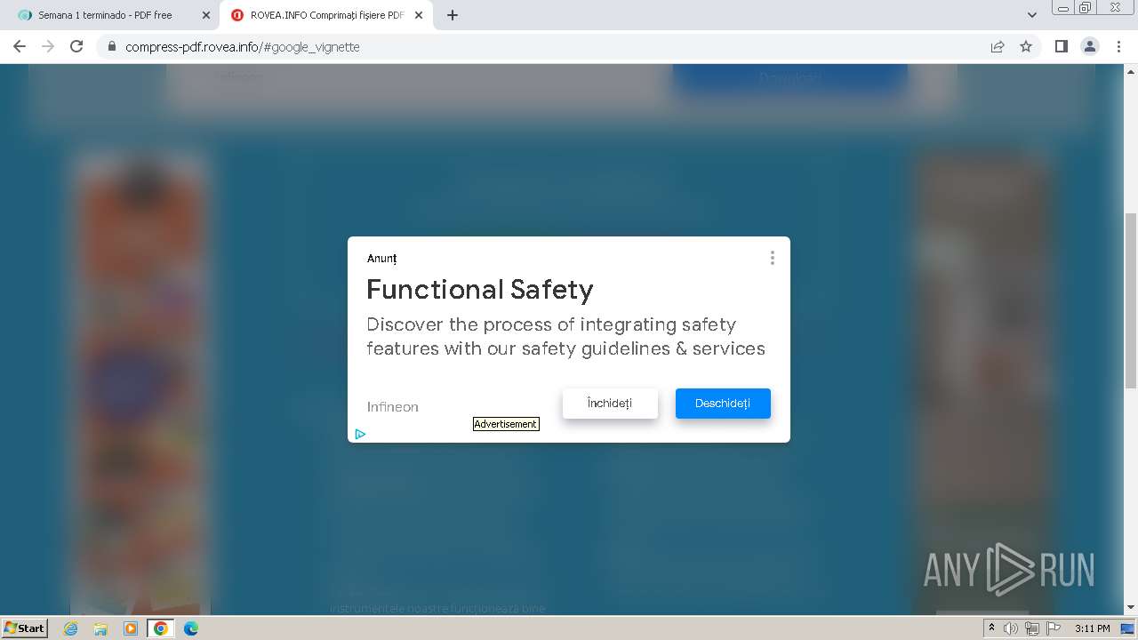Viewport: 1138px width, 640px height.
Task: Bookmark this page with star icon
Action: pyautogui.click(x=1026, y=46)
